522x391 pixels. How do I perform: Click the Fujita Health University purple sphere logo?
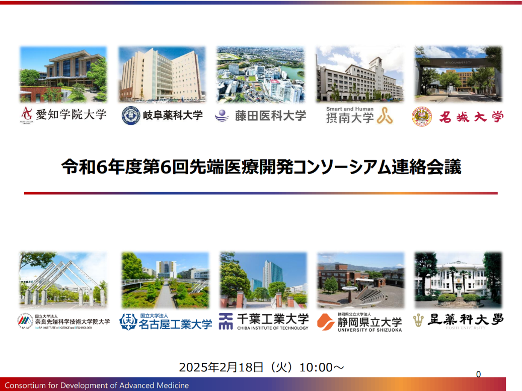coord(222,116)
